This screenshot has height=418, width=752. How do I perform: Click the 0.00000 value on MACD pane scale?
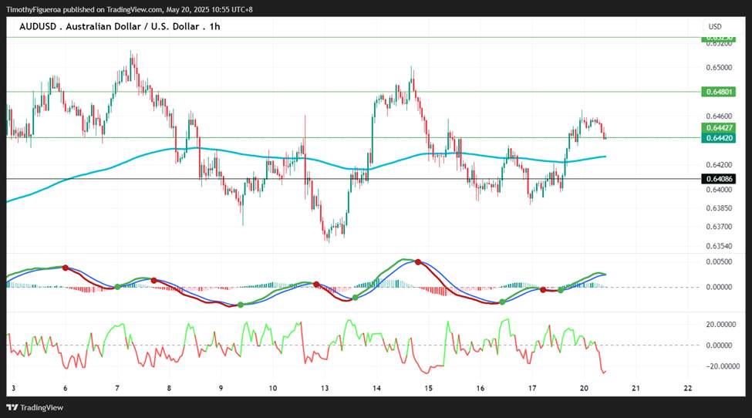[x=719, y=287]
